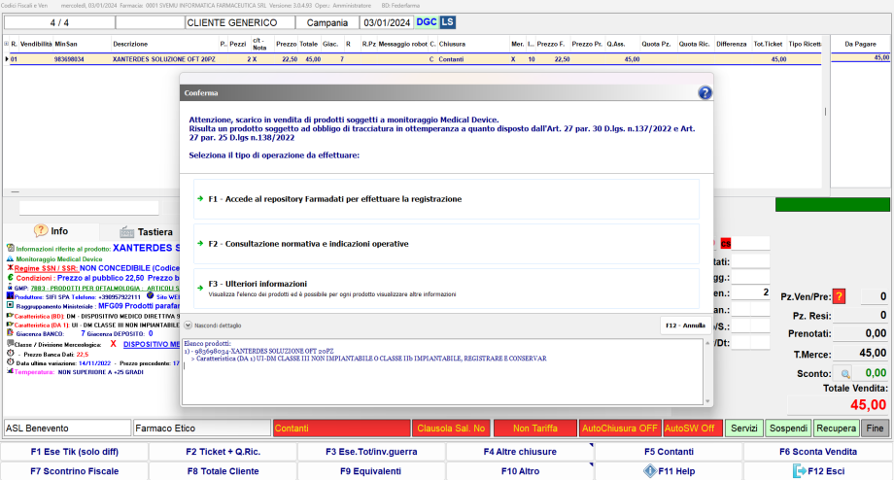
Task: Click the DGC badge in header
Action: pos(426,22)
